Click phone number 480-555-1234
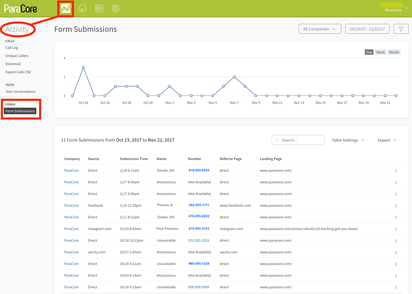Image resolution: width=412 pixels, height=294 pixels. [x=199, y=264]
